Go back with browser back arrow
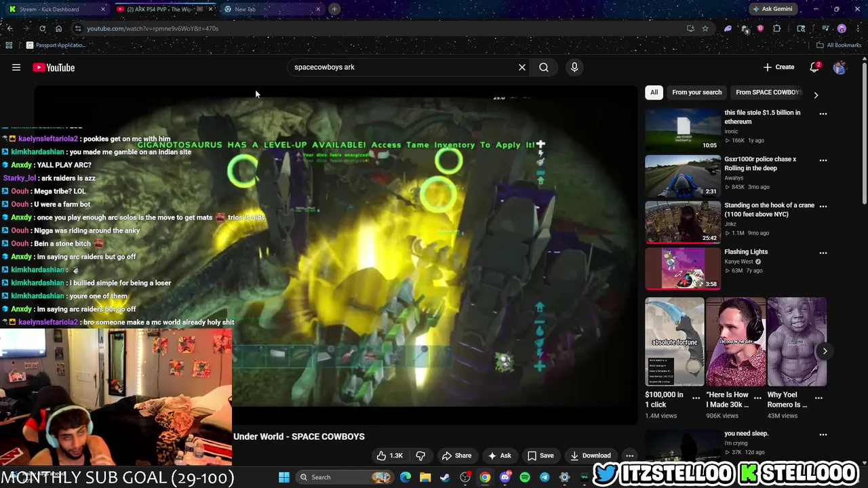Viewport: 868px width, 488px height. pos(9,28)
